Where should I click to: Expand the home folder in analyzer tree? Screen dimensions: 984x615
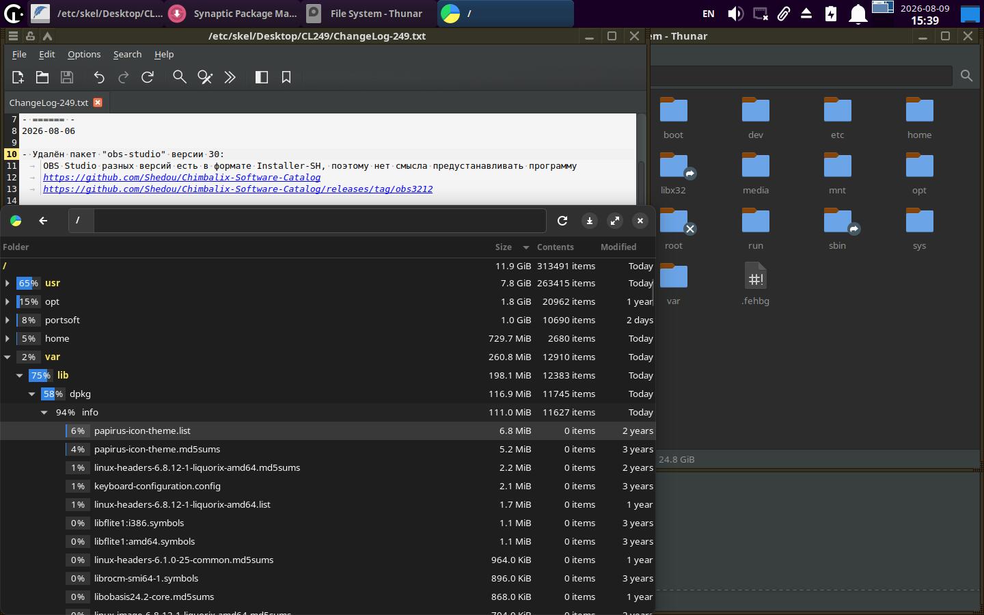(8, 339)
